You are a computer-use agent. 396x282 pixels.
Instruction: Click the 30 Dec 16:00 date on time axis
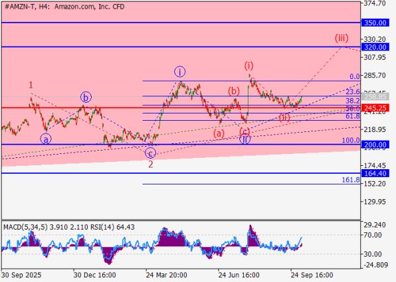94,275
